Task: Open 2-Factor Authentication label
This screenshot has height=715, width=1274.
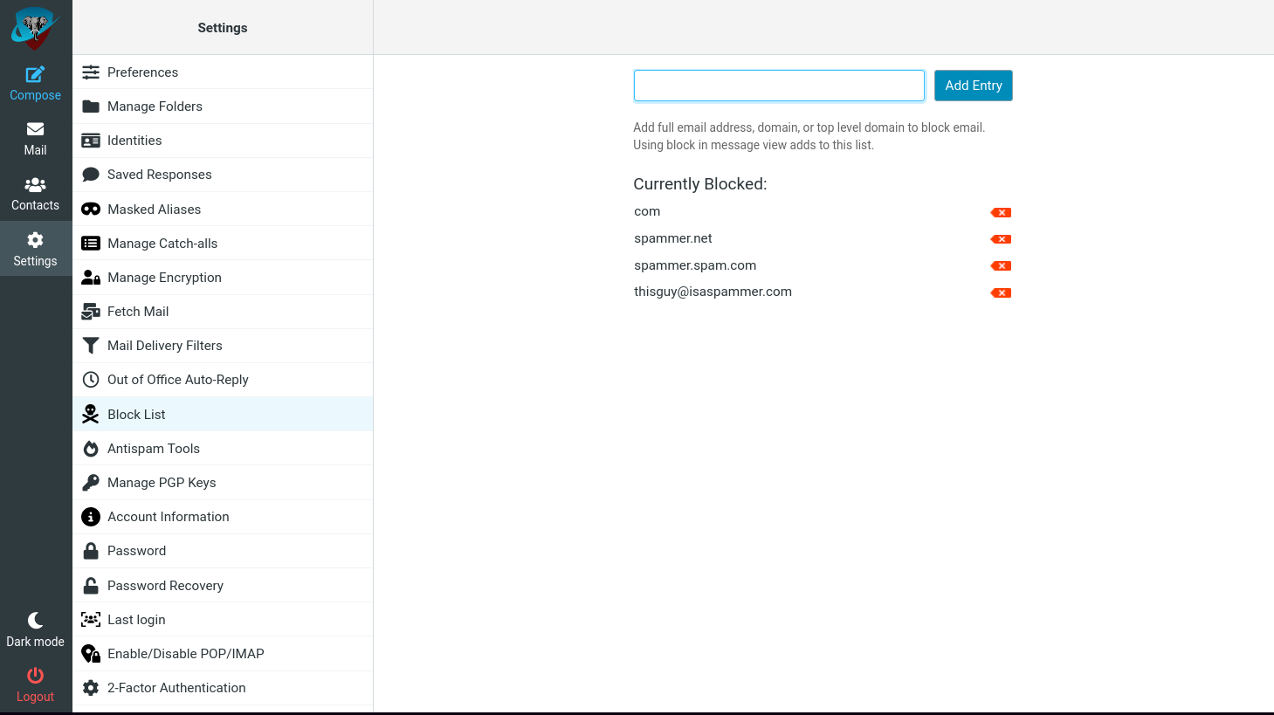Action: pos(176,688)
